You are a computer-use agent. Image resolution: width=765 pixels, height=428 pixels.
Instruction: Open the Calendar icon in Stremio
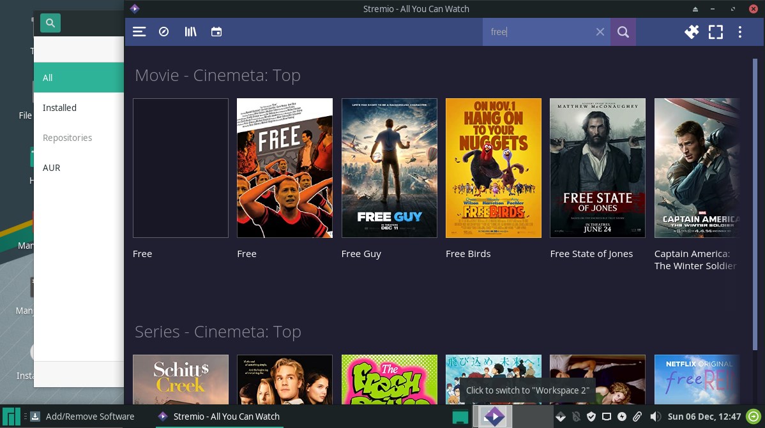tap(216, 32)
